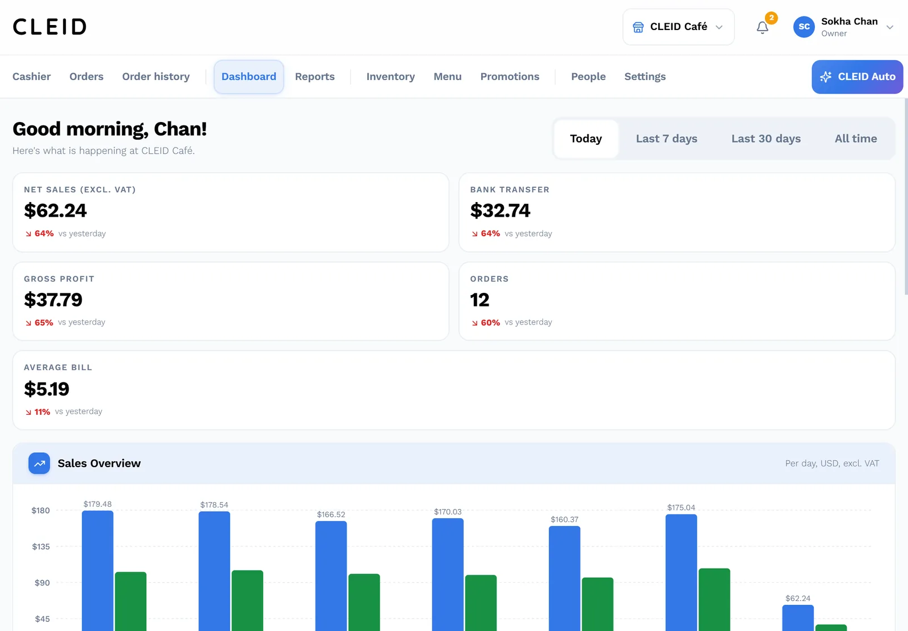908x631 pixels.
Task: Click the store icon in CLEID Café selector
Action: click(x=638, y=27)
